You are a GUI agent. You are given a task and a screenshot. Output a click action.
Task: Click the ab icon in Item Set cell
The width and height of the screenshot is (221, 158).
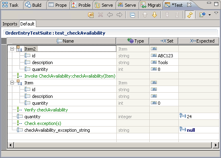coord(154,82)
